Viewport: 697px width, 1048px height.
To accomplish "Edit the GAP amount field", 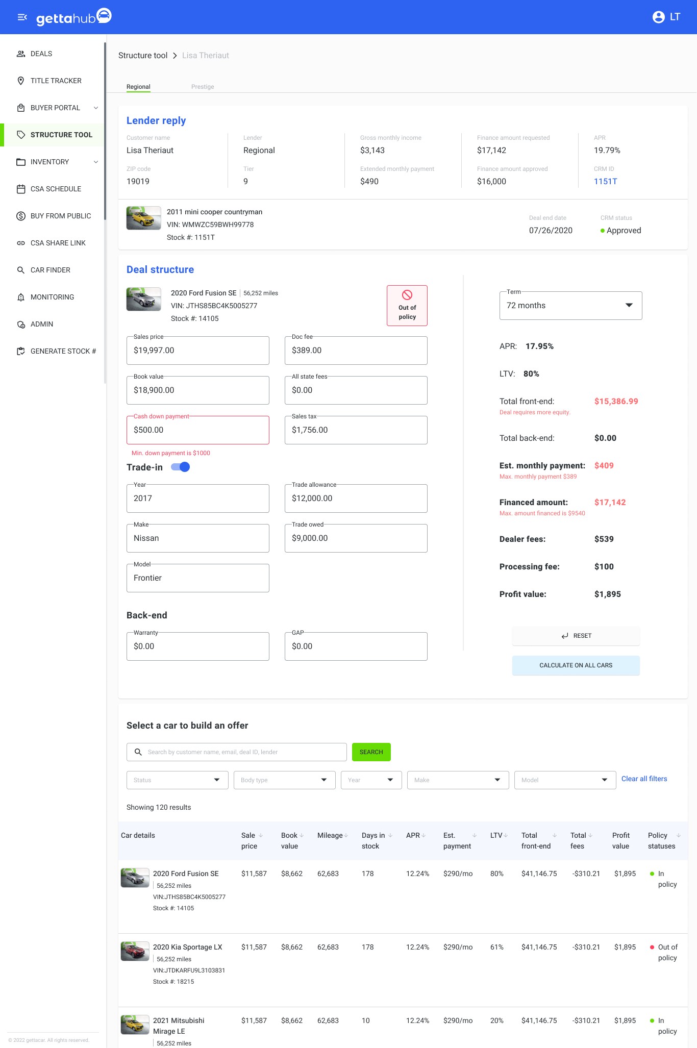I will tap(356, 646).
